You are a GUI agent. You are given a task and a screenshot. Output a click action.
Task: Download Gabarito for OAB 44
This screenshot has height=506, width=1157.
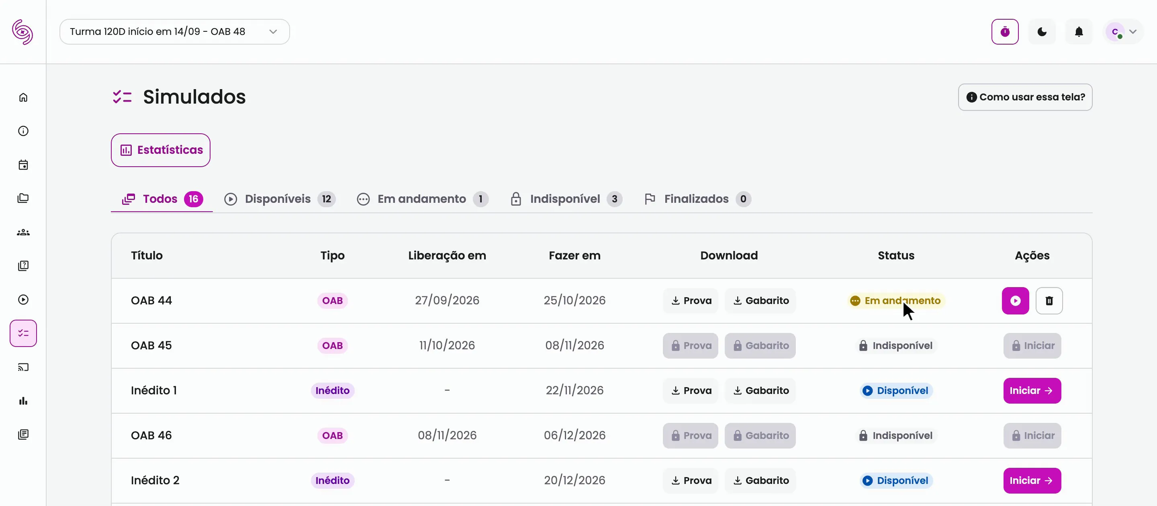[x=760, y=300]
